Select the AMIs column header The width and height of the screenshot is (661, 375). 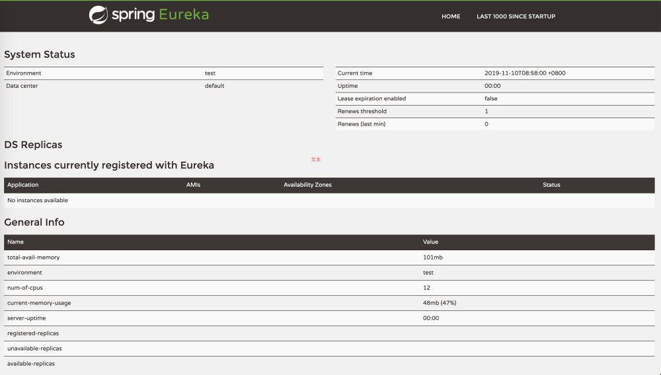pyautogui.click(x=193, y=185)
